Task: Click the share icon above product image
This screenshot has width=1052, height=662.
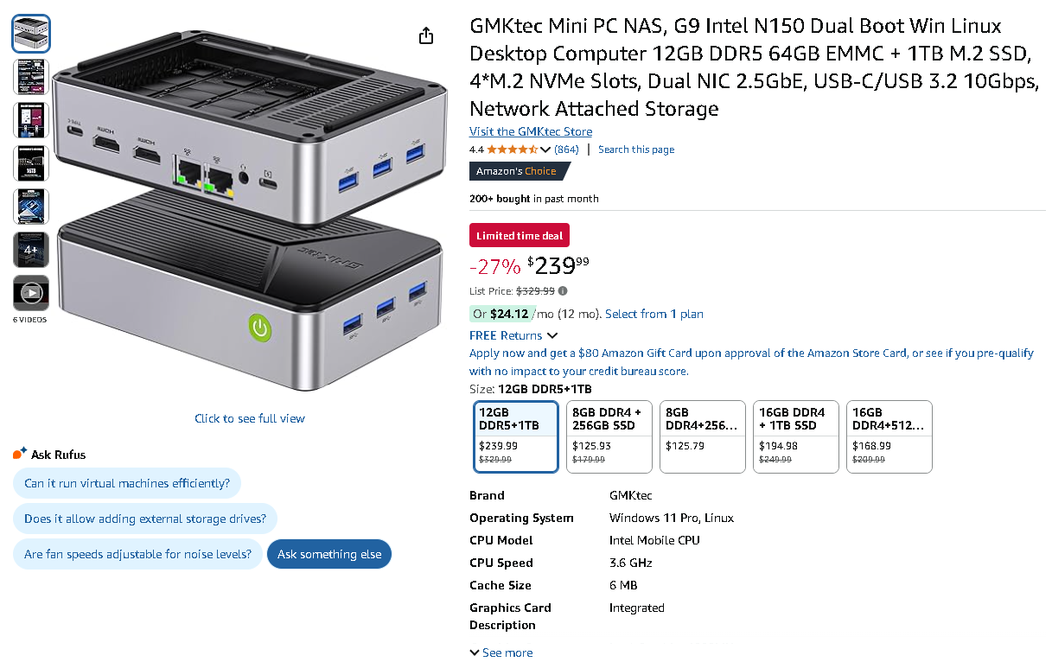Action: click(x=425, y=35)
